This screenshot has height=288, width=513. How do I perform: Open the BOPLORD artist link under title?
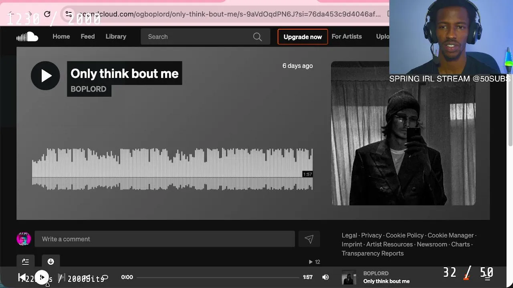point(89,89)
